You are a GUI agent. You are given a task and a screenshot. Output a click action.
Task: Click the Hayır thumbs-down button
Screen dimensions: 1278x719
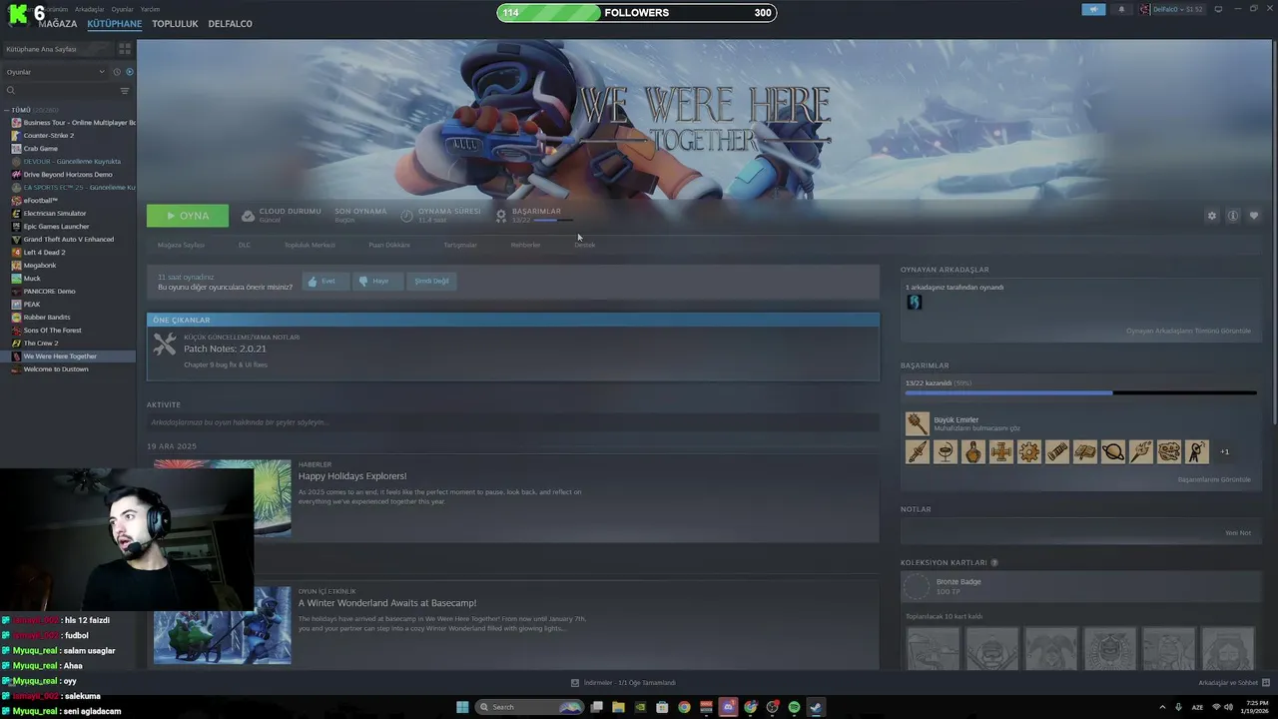[376, 282]
